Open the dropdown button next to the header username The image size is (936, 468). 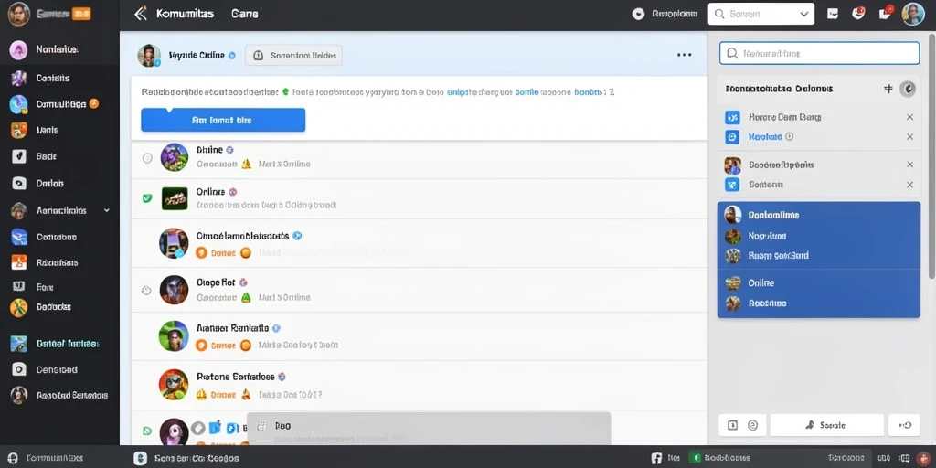293,56
